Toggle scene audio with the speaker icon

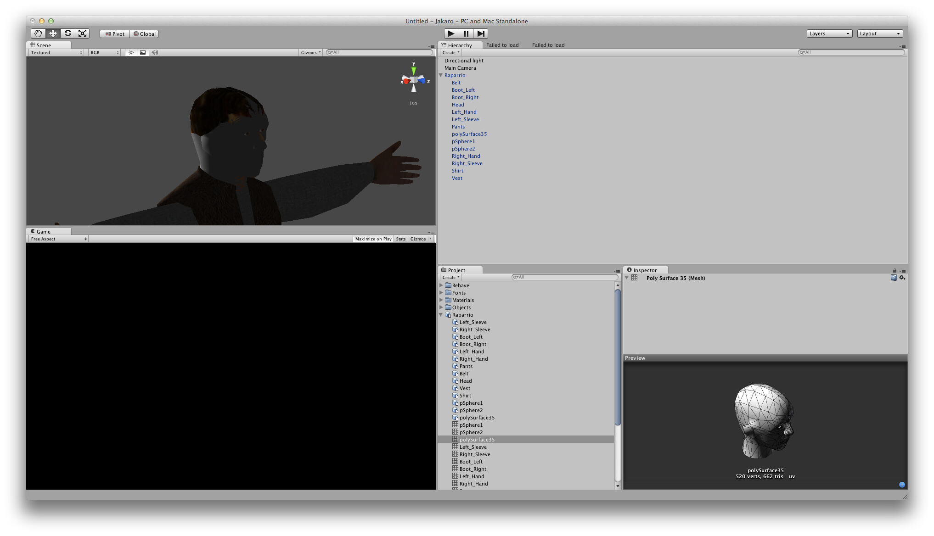(x=155, y=52)
